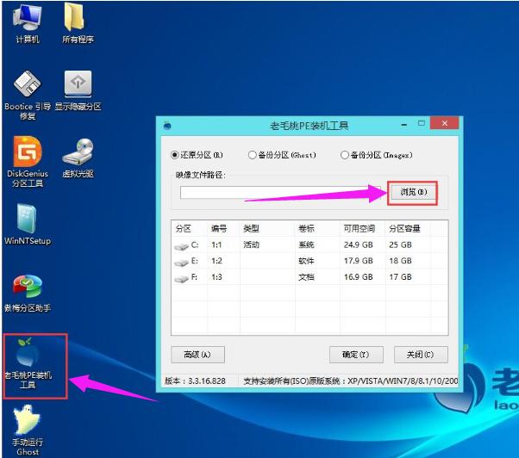
Task: Launch the WinNTSetup desktop icon
Action: pyautogui.click(x=27, y=219)
